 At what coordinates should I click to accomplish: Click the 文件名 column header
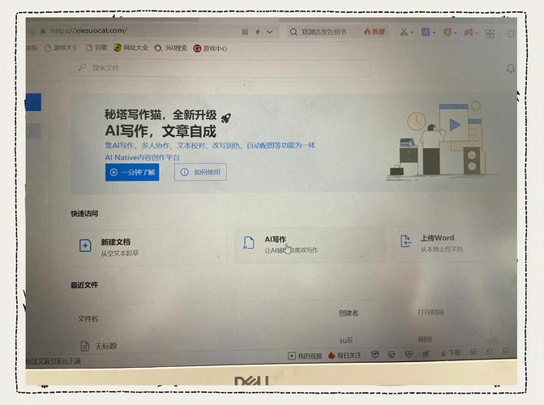[x=88, y=318]
